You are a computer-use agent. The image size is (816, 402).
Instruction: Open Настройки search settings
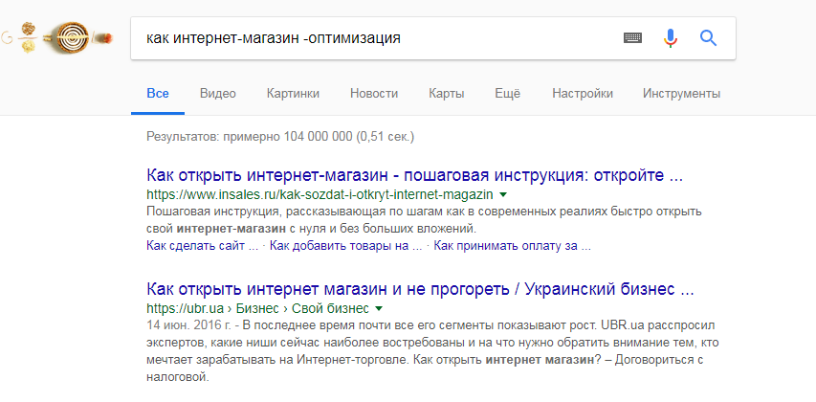coord(582,94)
